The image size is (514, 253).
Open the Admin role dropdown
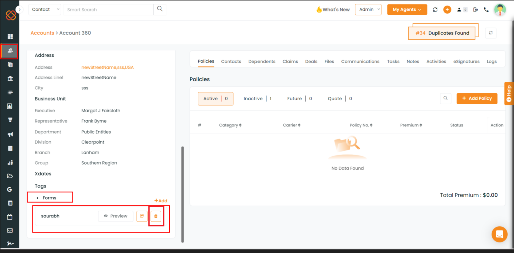(x=368, y=9)
